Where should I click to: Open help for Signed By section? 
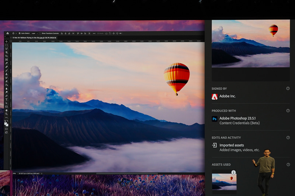point(288,88)
